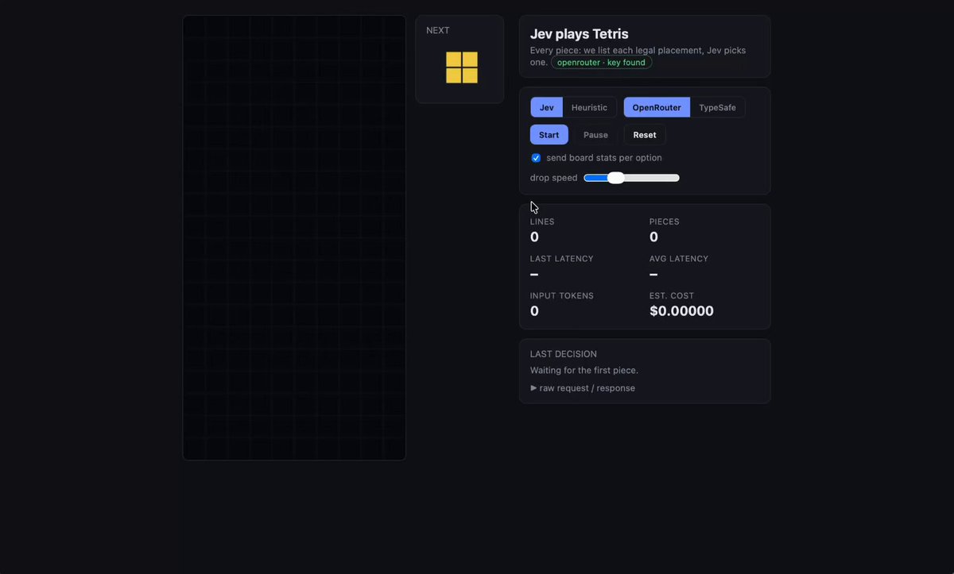Viewport: 954px width, 574px height.
Task: Click the drop speed slider
Action: click(632, 178)
